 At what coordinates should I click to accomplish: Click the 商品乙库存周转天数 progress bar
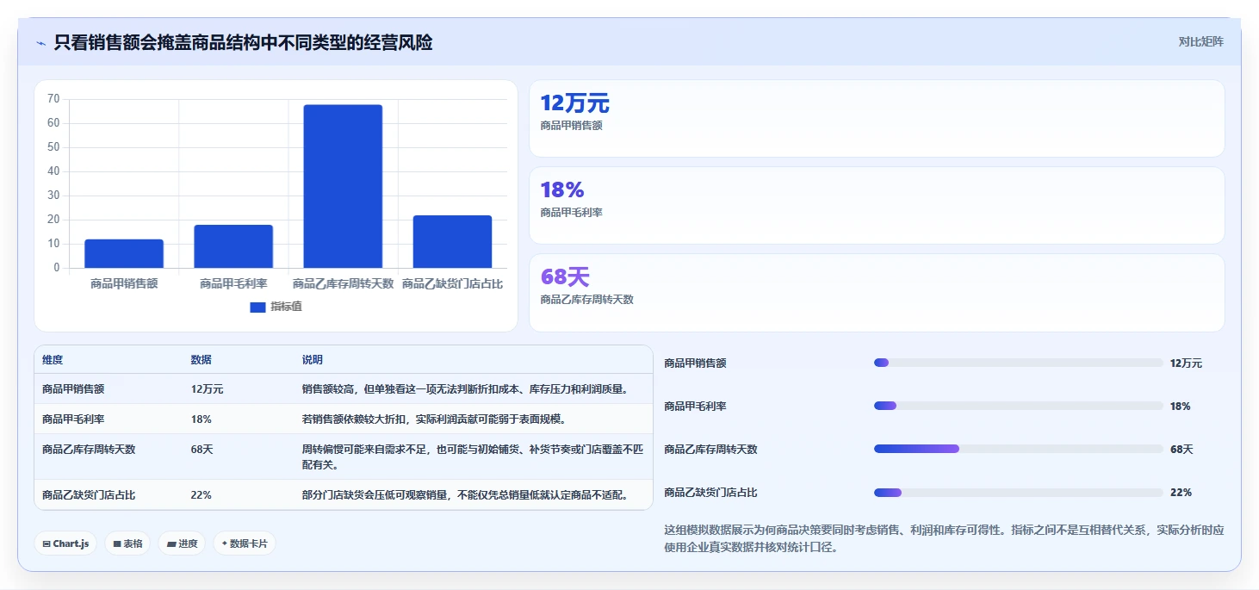tap(1019, 449)
